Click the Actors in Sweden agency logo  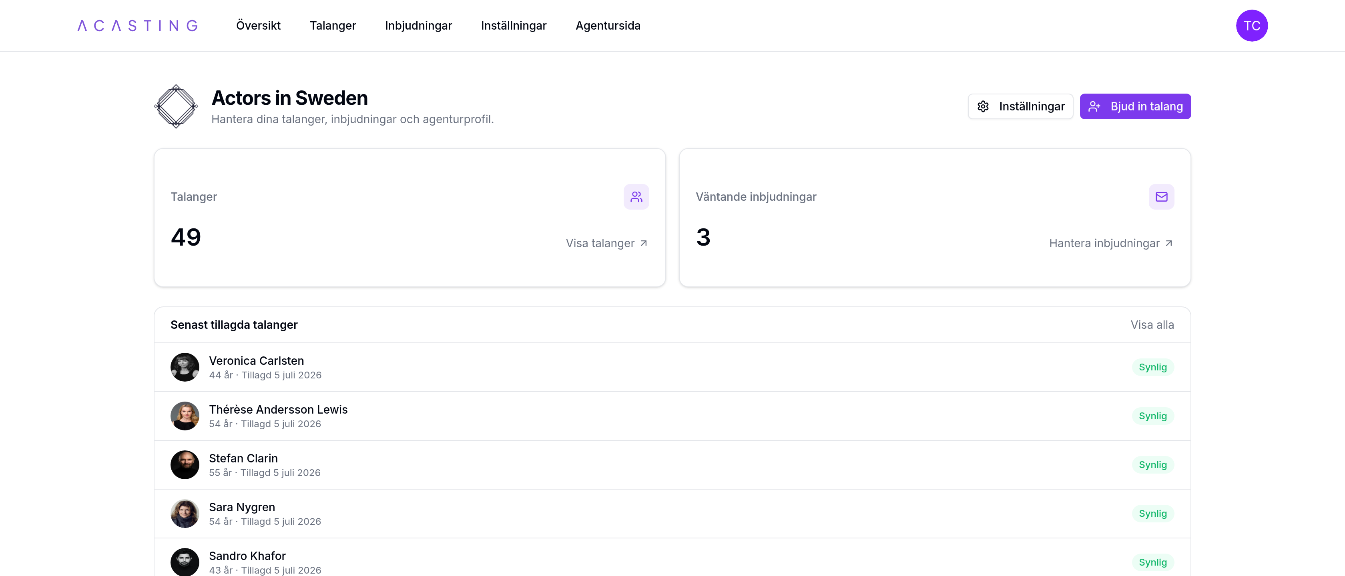coord(176,106)
